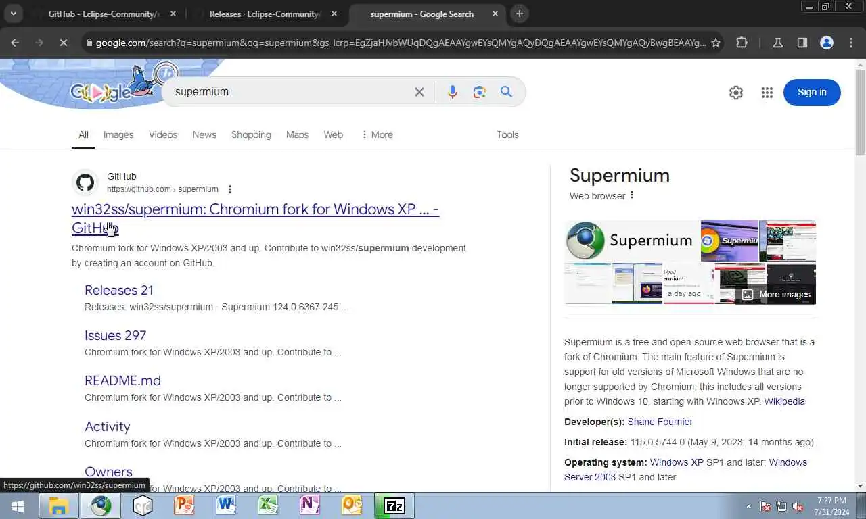
Task: Select the News search tab
Action: tap(204, 134)
